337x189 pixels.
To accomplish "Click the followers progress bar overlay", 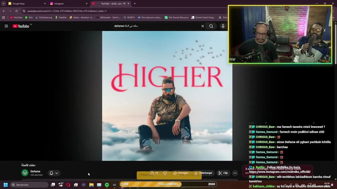I will (168, 184).
